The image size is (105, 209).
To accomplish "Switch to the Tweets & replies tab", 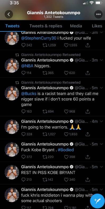I will click(46, 26).
